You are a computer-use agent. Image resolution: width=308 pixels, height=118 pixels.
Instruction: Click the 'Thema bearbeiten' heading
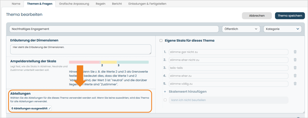24,14
